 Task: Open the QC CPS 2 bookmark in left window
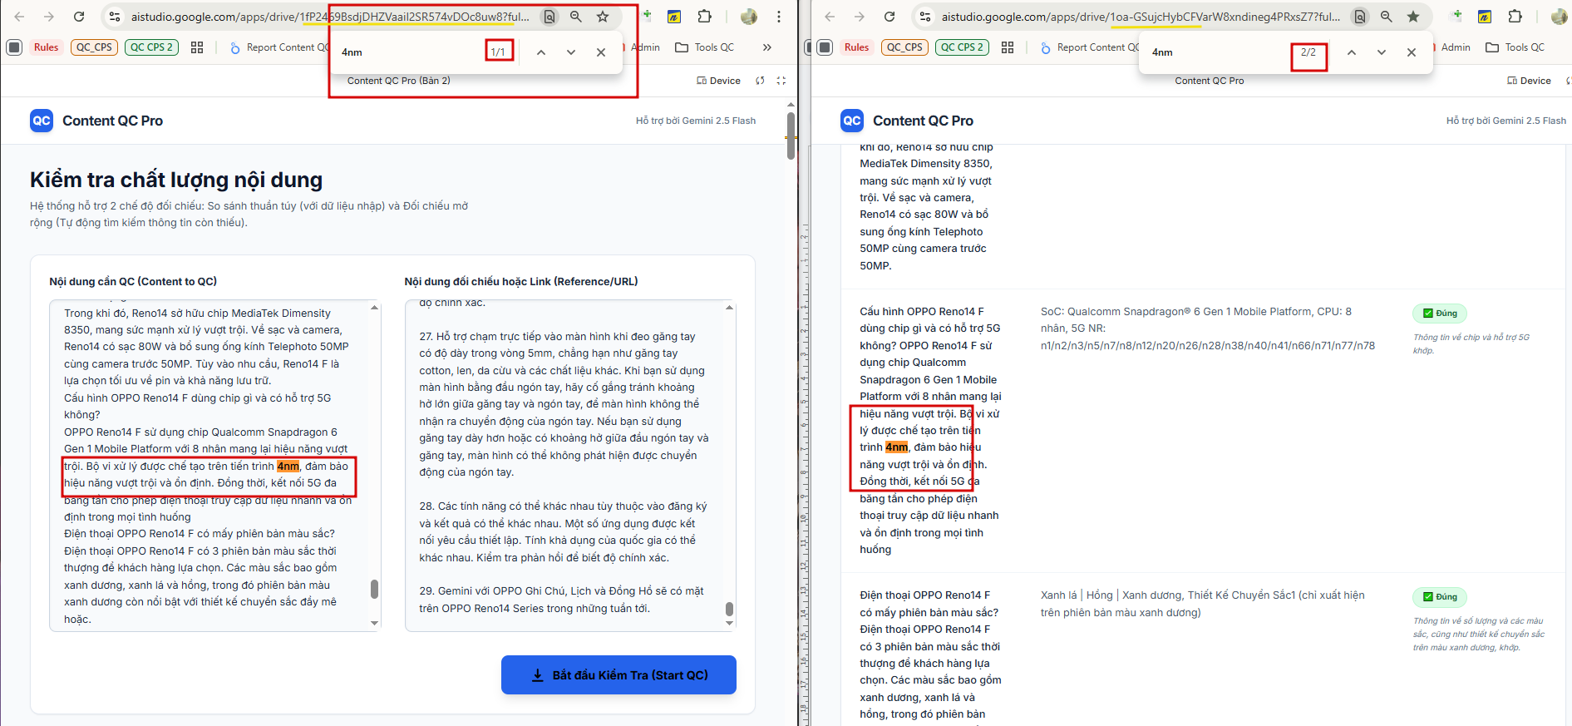point(151,47)
